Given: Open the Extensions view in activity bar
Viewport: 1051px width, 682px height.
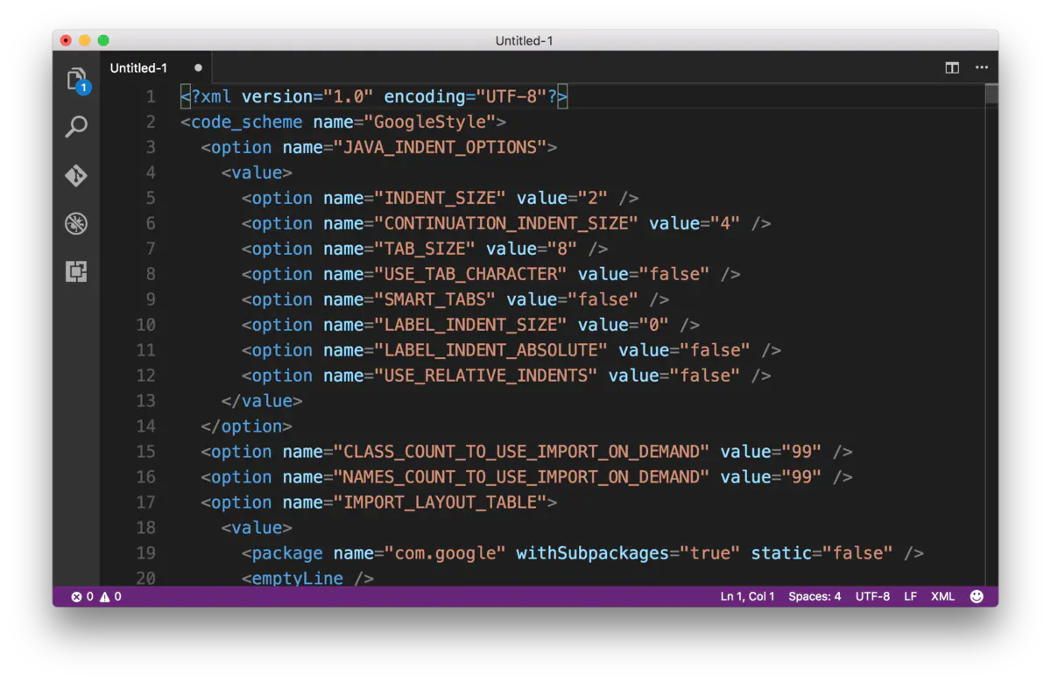Looking at the screenshot, I should (76, 271).
